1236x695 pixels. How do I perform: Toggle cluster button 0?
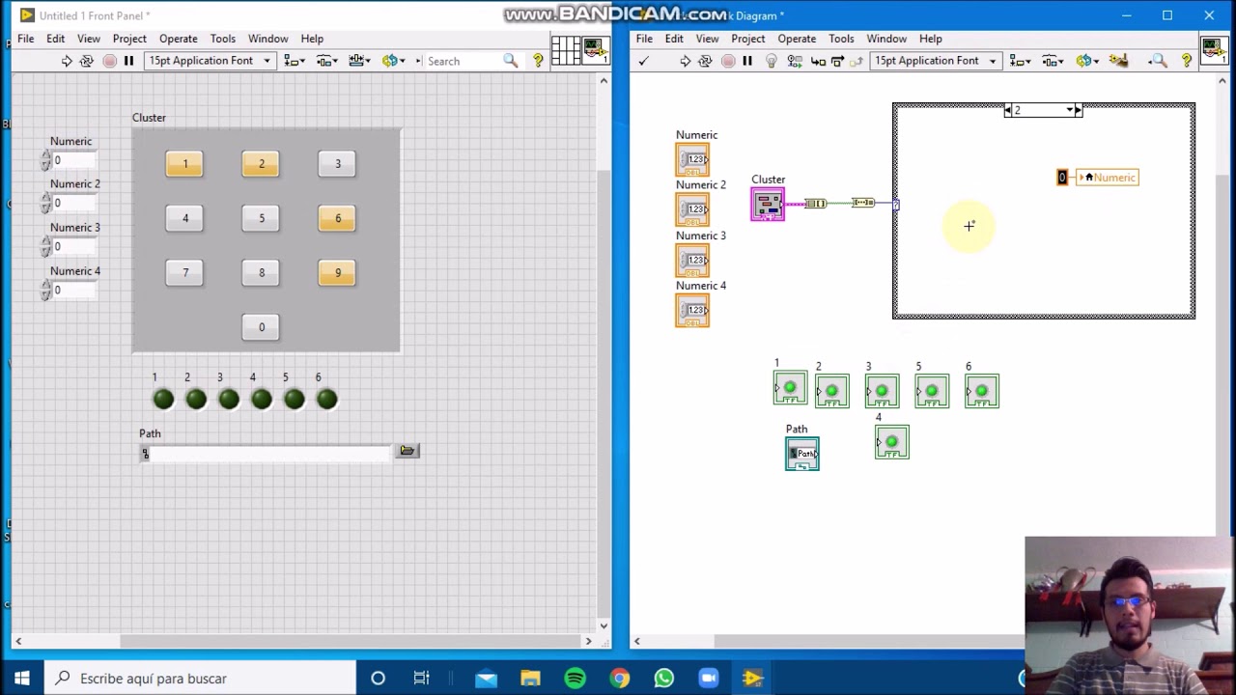(261, 327)
